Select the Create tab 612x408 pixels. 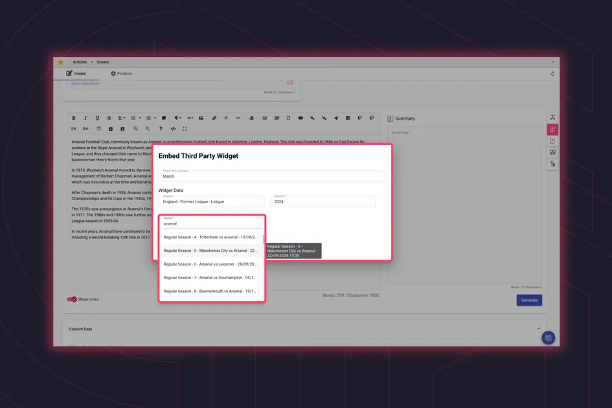(x=76, y=74)
